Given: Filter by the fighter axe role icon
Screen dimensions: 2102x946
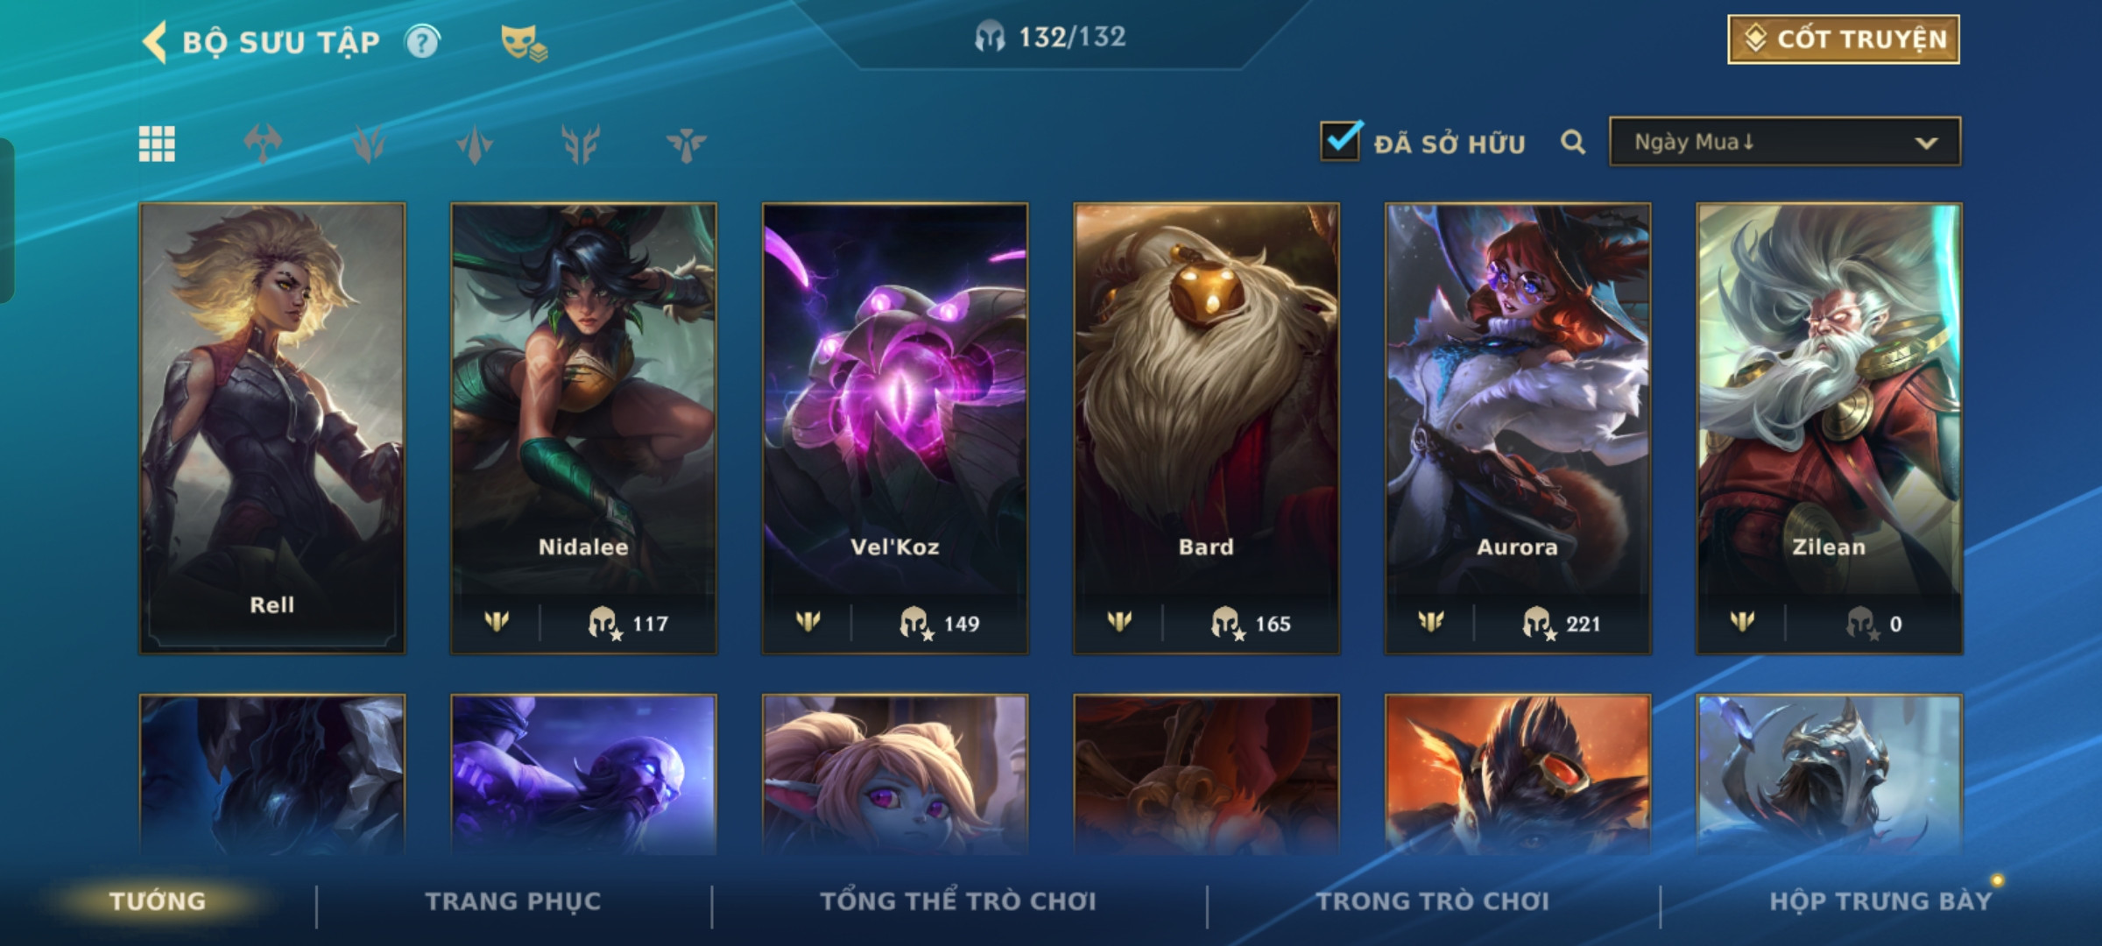Looking at the screenshot, I should [x=263, y=144].
